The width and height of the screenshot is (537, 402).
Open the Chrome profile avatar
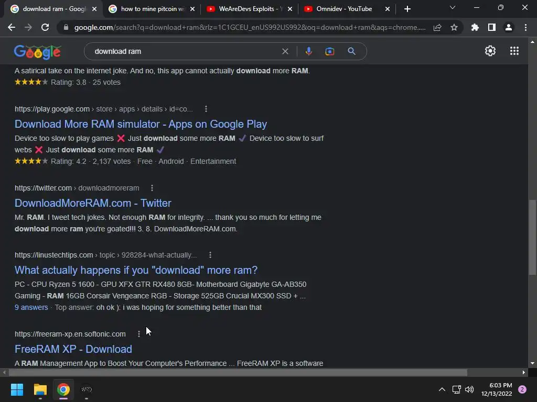[509, 27]
